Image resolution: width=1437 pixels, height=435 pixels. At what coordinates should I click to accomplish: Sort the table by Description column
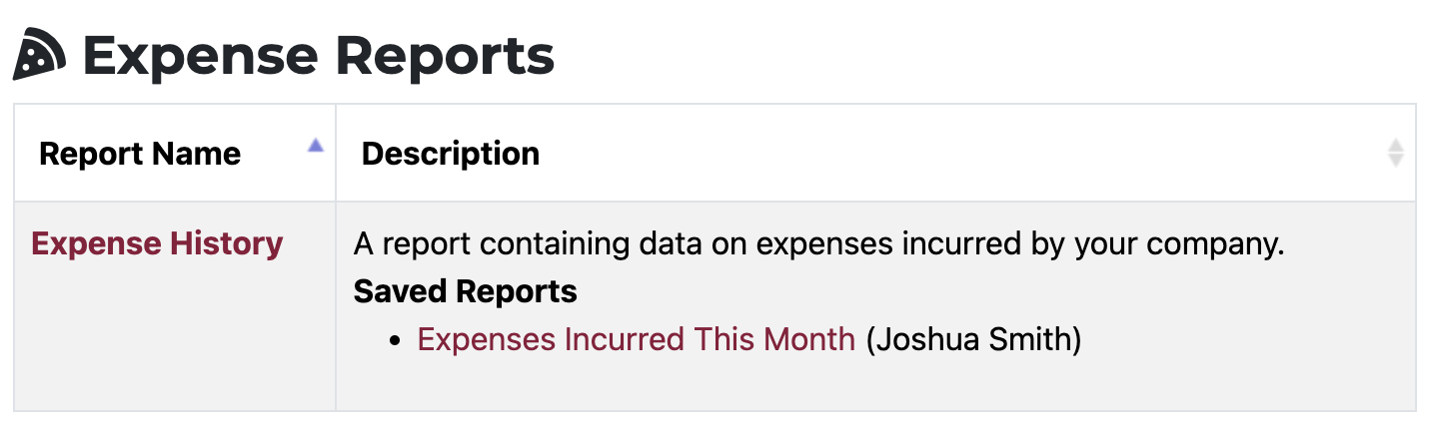point(875,153)
